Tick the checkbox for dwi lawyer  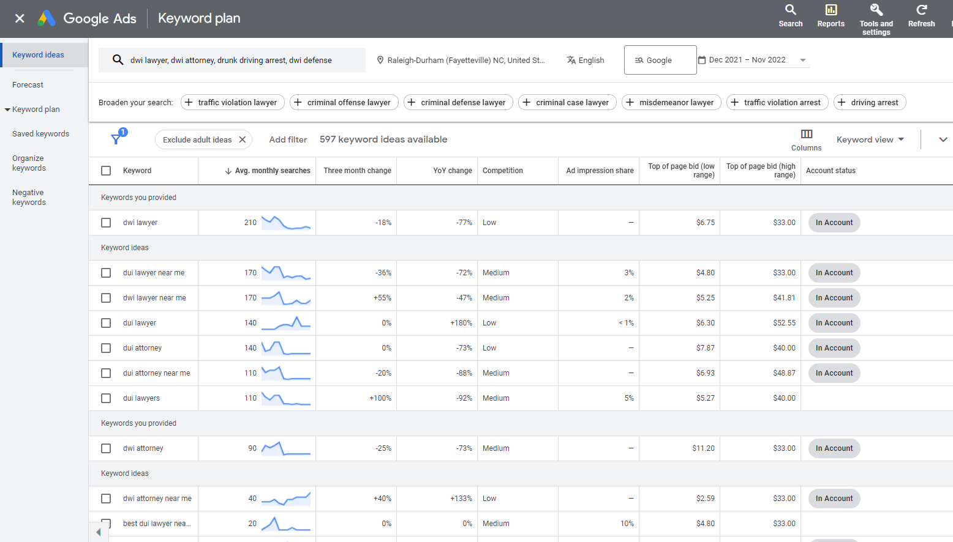tap(106, 223)
